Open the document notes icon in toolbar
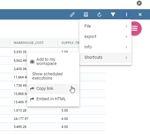 (x=86, y=15)
